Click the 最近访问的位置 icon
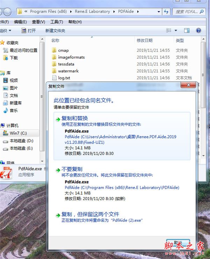 6,50
